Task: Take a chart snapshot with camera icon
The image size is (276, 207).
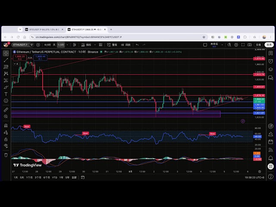Action: 249,45
